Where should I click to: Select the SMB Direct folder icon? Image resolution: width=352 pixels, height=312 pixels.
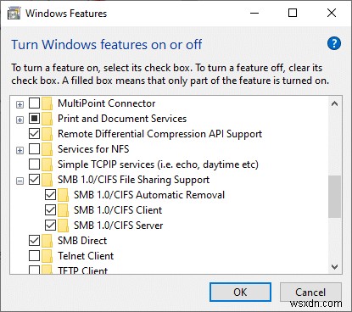pyautogui.click(x=47, y=241)
